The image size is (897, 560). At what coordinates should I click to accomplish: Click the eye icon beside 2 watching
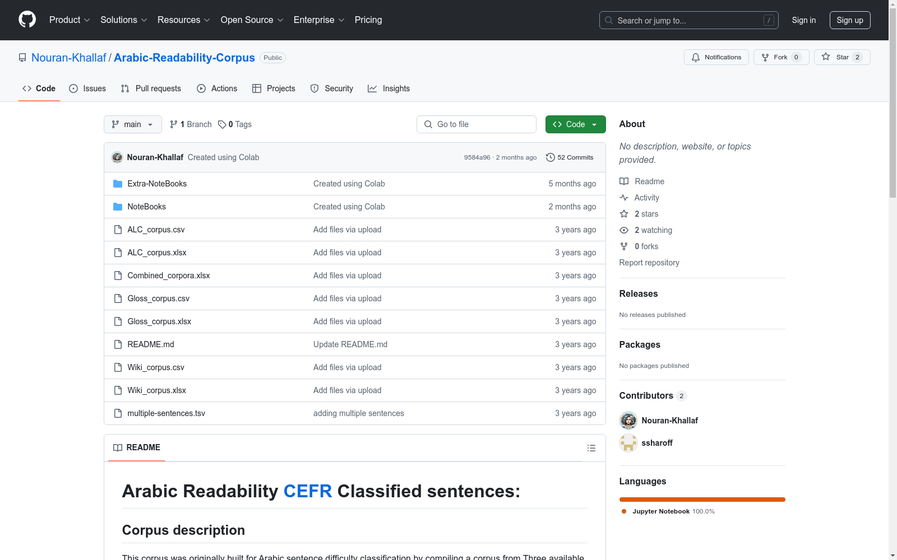624,230
